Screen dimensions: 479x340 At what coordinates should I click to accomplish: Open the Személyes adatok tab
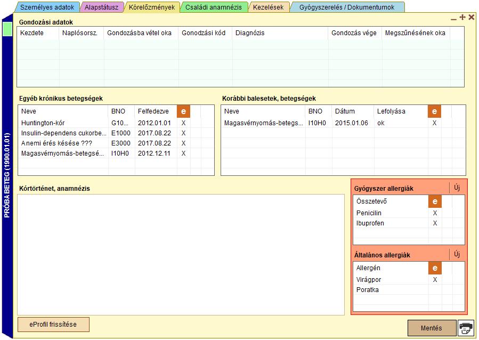point(47,7)
